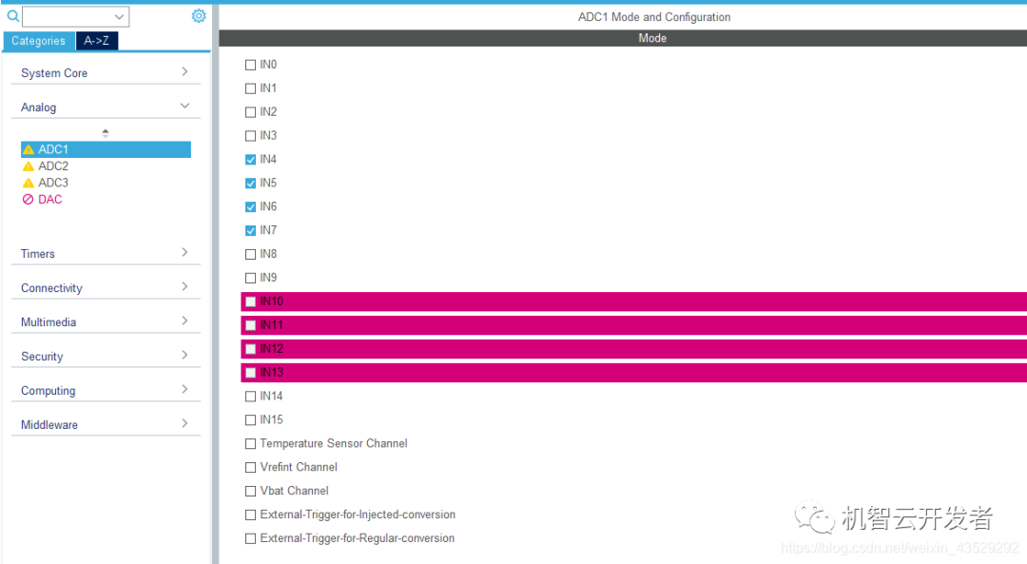
Task: Enable Temperature Sensor Channel
Action: [250, 443]
